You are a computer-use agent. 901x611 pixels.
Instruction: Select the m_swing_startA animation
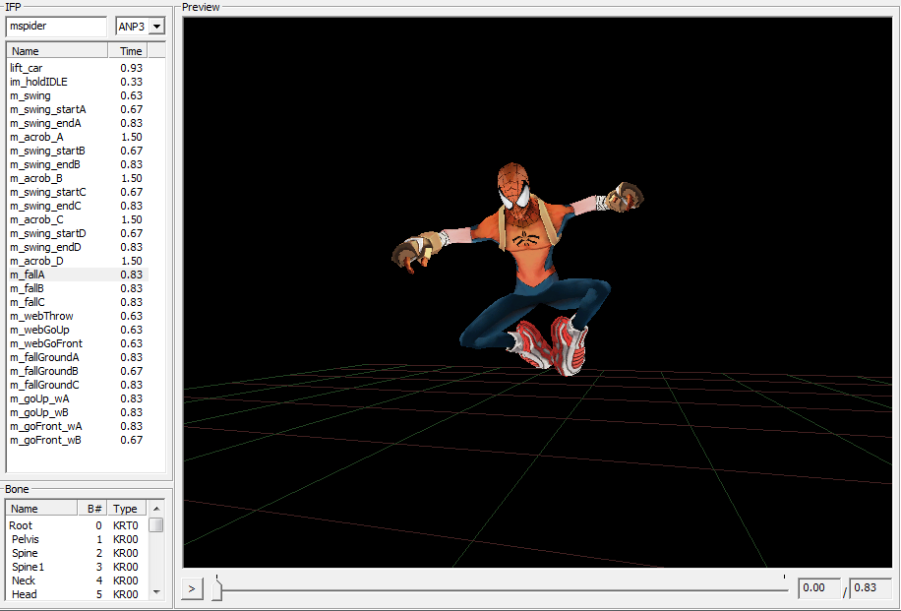77,109
